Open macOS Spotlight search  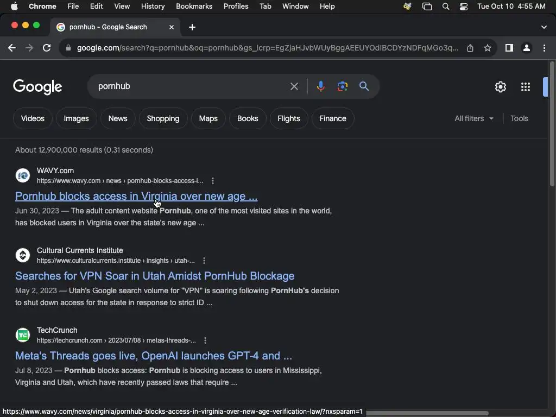point(446,7)
